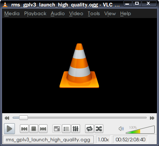159x146 pixels.
Task: Seek to the middle of the timeline
Action: (x=80, y=118)
